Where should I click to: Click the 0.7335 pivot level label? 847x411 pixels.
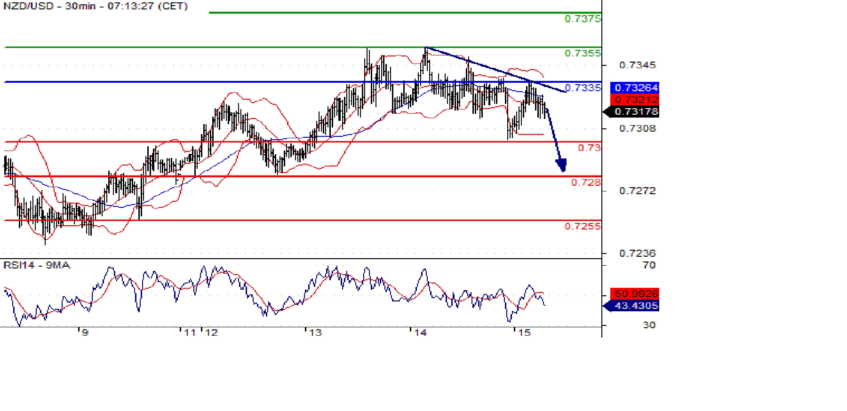583,87
